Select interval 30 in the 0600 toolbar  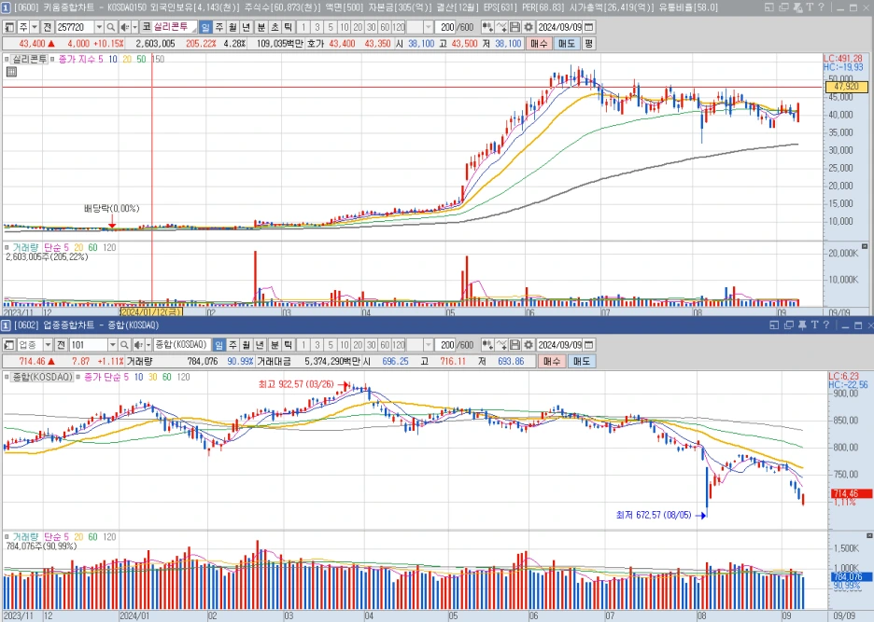372,27
